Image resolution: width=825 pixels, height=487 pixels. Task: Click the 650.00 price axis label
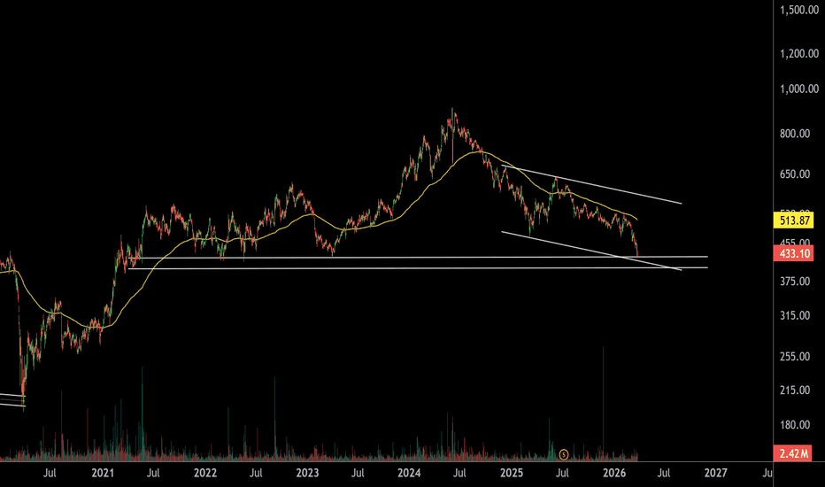click(x=795, y=174)
